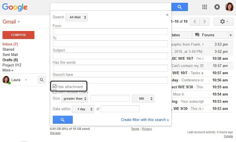Viewport: 236px width, 142px height.
Task: Click the Google logo
Action: tap(15, 7)
